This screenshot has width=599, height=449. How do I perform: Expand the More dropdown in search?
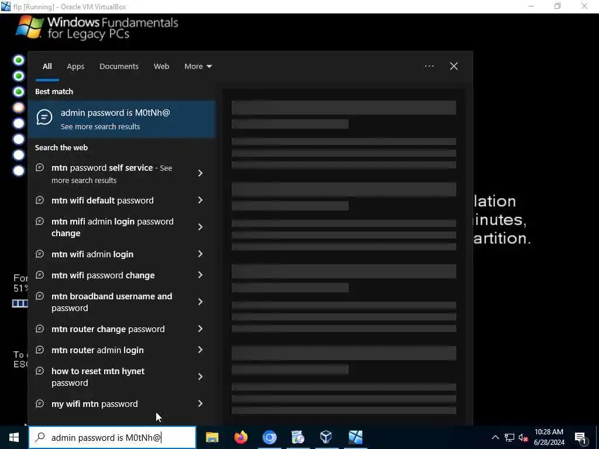point(198,67)
